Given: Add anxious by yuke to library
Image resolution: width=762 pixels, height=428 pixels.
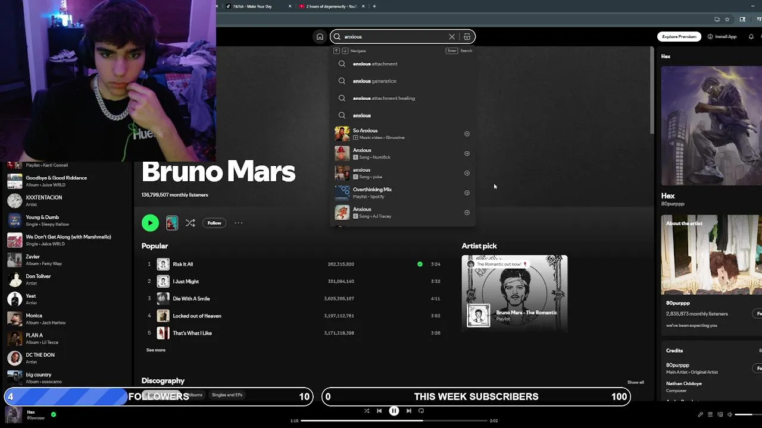Looking at the screenshot, I should click(x=467, y=173).
